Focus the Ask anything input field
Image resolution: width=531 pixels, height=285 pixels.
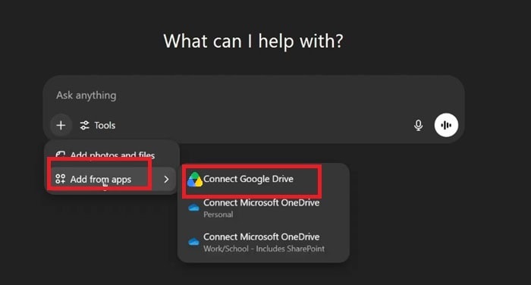pyautogui.click(x=253, y=96)
